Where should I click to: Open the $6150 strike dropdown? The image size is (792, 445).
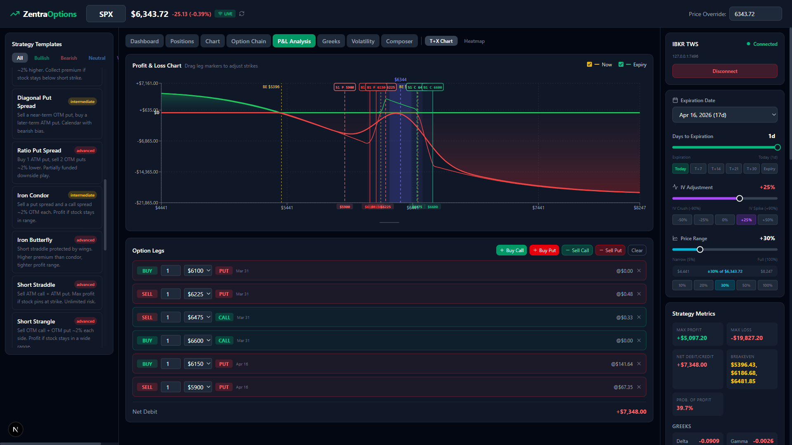pos(198,364)
